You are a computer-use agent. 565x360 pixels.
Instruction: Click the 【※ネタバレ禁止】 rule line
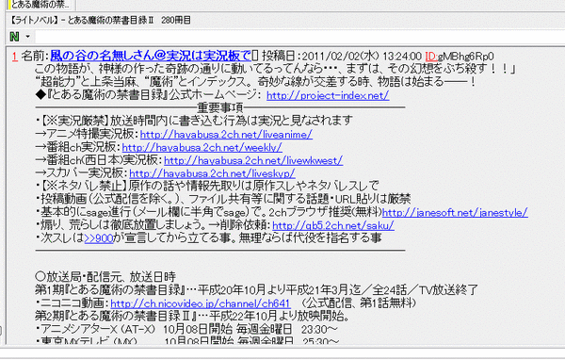click(207, 187)
